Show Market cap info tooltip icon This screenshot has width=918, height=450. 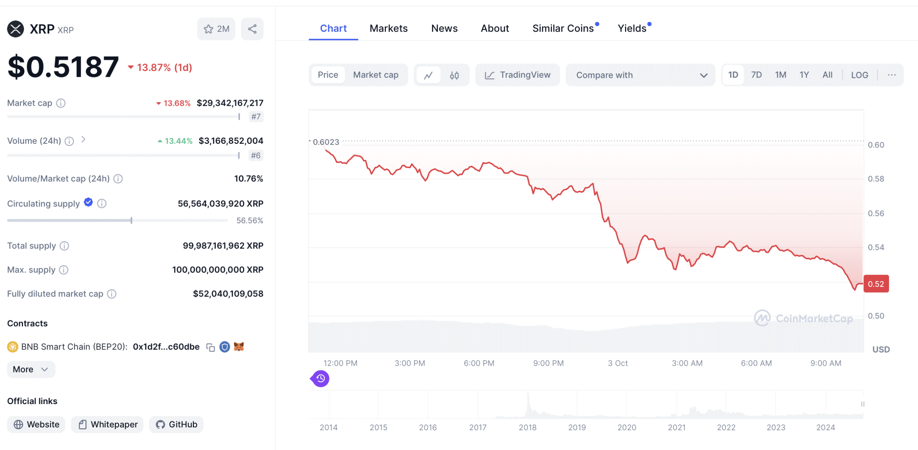61,103
